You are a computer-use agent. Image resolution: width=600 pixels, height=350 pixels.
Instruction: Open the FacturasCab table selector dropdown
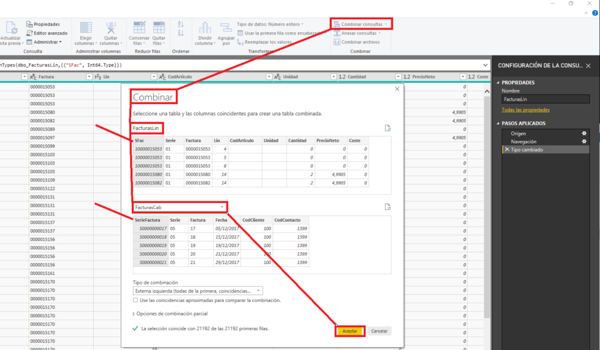coord(221,207)
